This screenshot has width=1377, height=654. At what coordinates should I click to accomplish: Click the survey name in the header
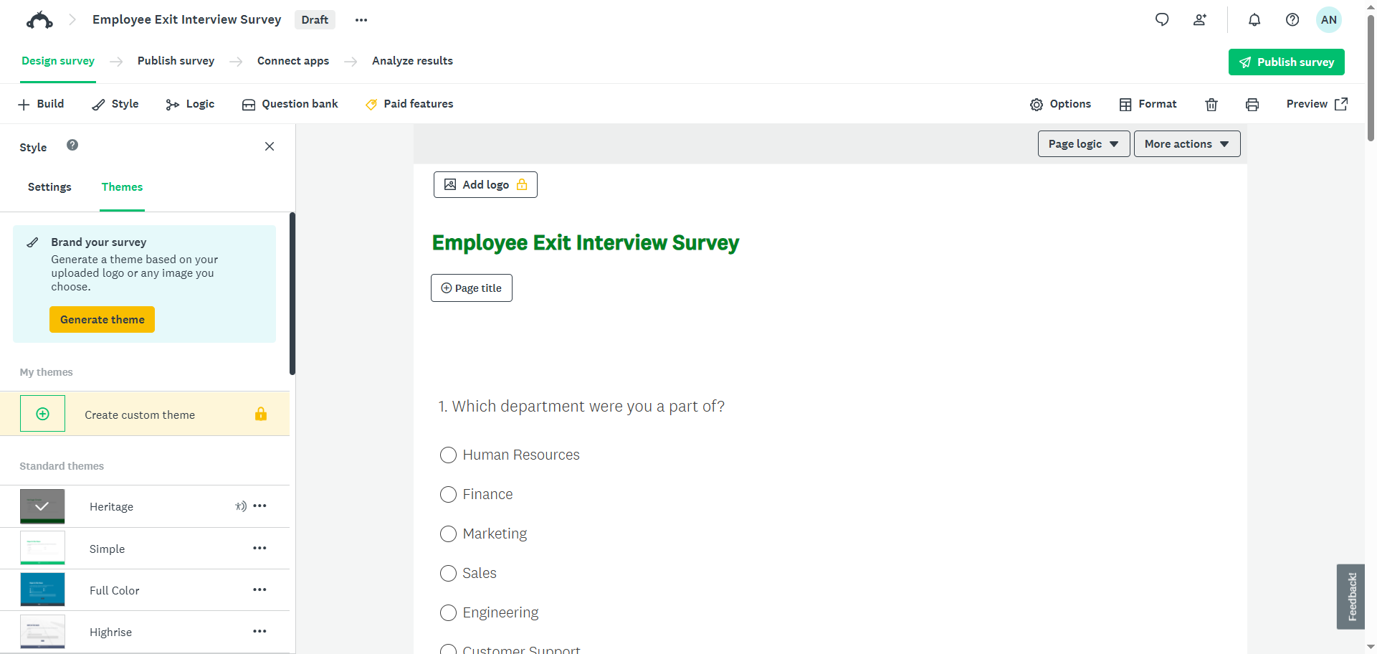[x=186, y=20]
